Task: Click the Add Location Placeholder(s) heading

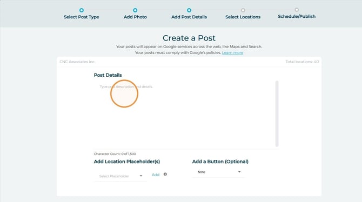Action: (x=127, y=161)
